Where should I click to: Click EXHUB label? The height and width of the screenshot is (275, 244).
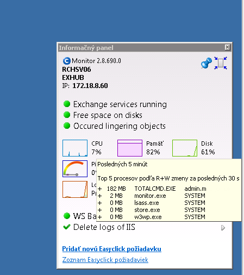[73, 78]
